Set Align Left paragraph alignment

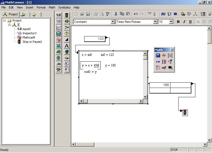[x=198, y=22]
